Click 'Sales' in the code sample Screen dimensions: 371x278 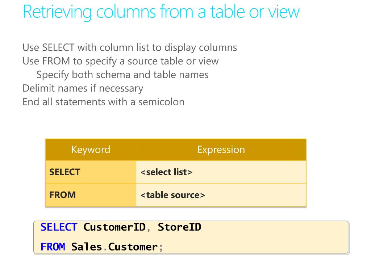(87, 247)
